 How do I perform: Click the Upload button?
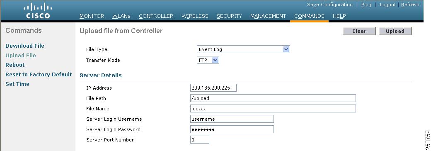[395, 31]
